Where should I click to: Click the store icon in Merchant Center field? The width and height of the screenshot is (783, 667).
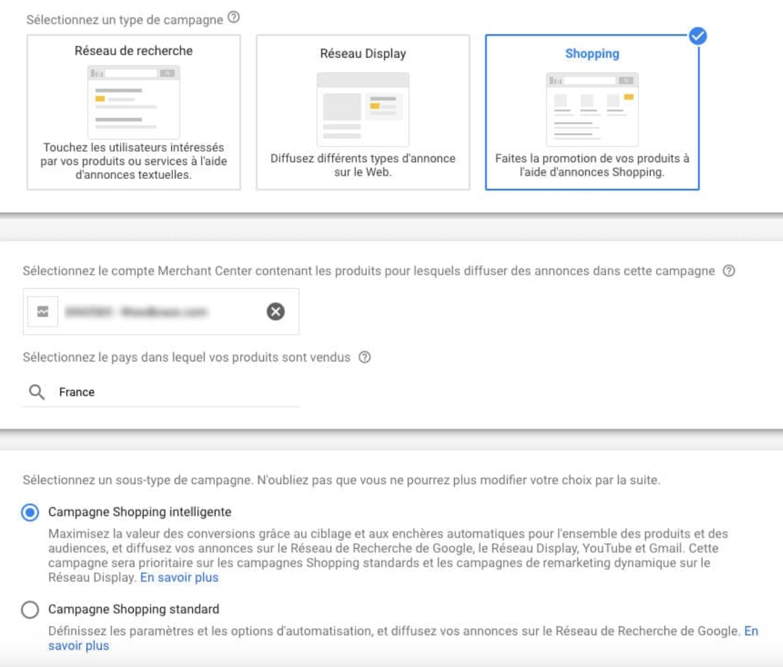43,312
